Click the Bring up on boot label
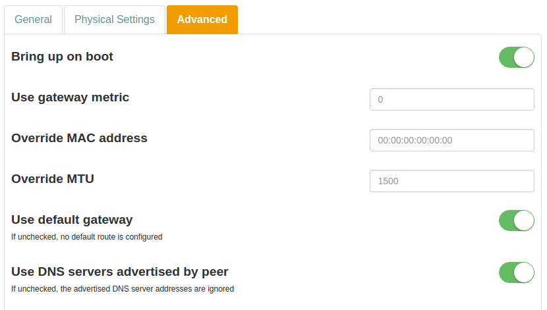 (63, 57)
